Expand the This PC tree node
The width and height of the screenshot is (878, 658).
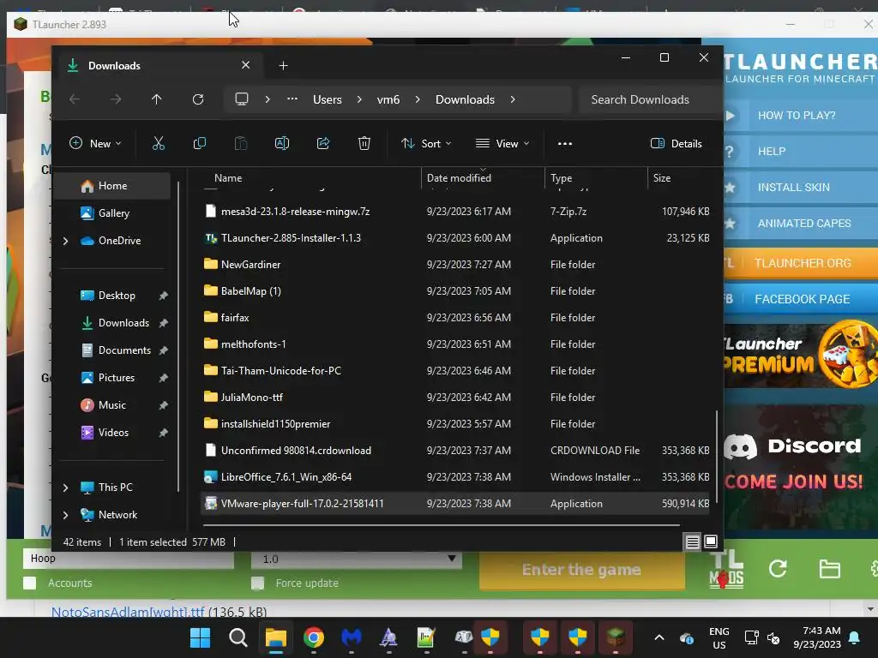coord(65,488)
